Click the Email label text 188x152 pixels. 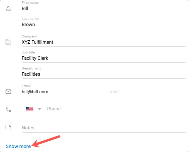[26, 86]
